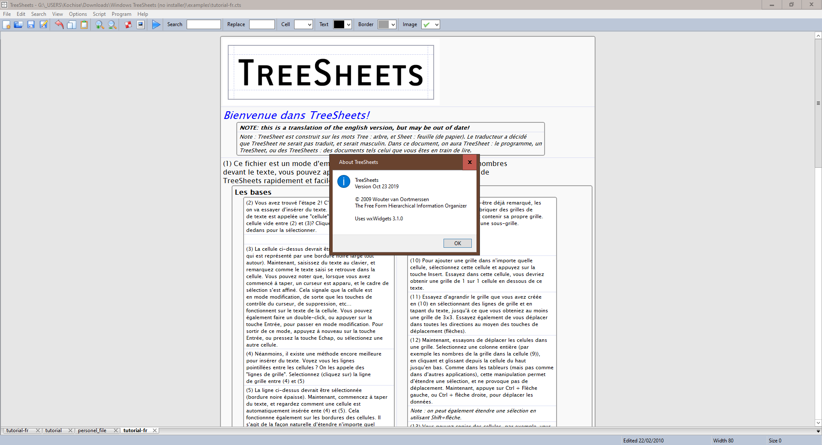Click the vertical scrollbar up arrow

point(818,36)
